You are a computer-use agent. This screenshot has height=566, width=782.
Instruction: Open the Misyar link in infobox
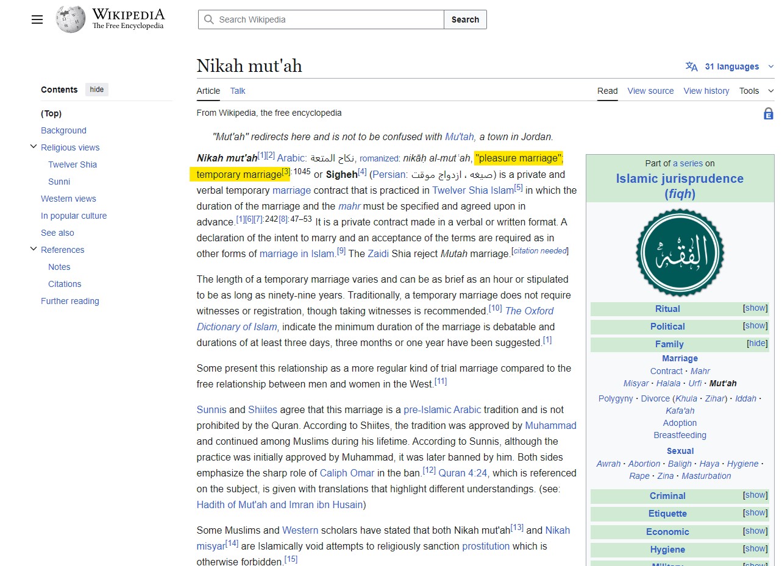[636, 383]
